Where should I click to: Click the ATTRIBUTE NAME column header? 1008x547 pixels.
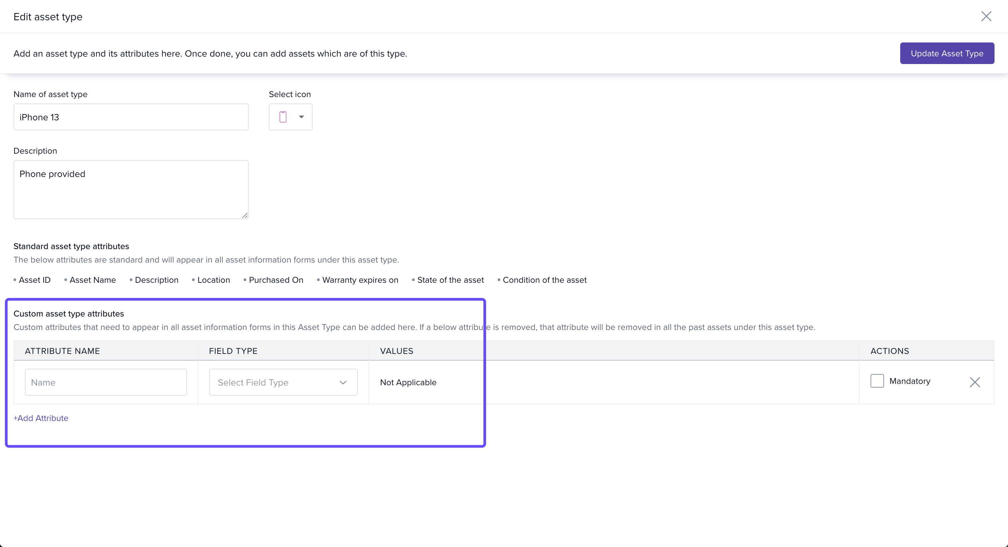pos(62,351)
